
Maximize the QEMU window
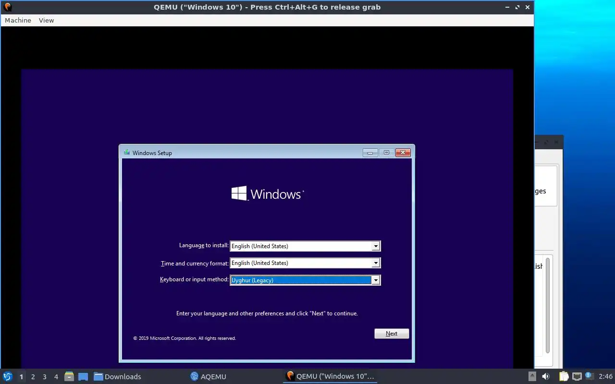[517, 7]
